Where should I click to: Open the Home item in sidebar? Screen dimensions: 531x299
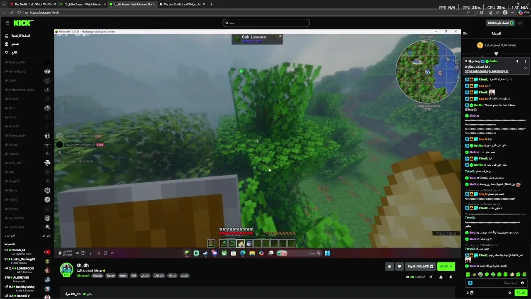18,36
